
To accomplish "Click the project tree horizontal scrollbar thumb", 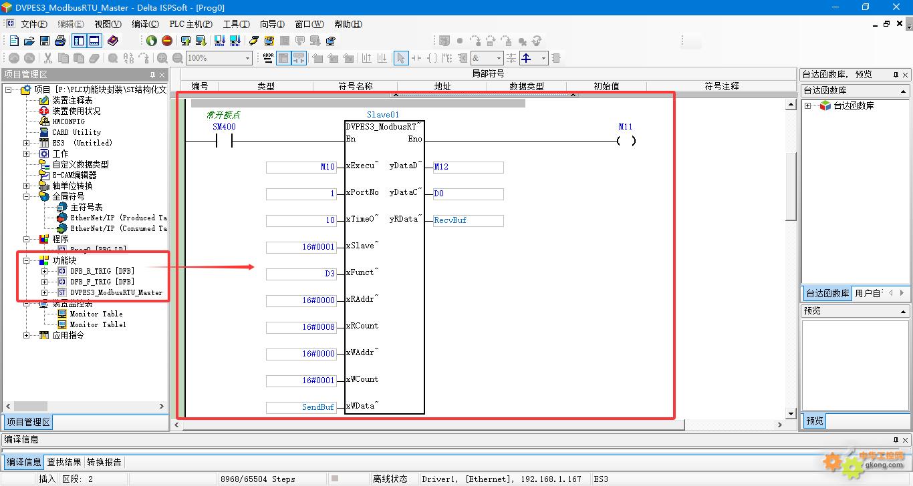I will [30, 406].
